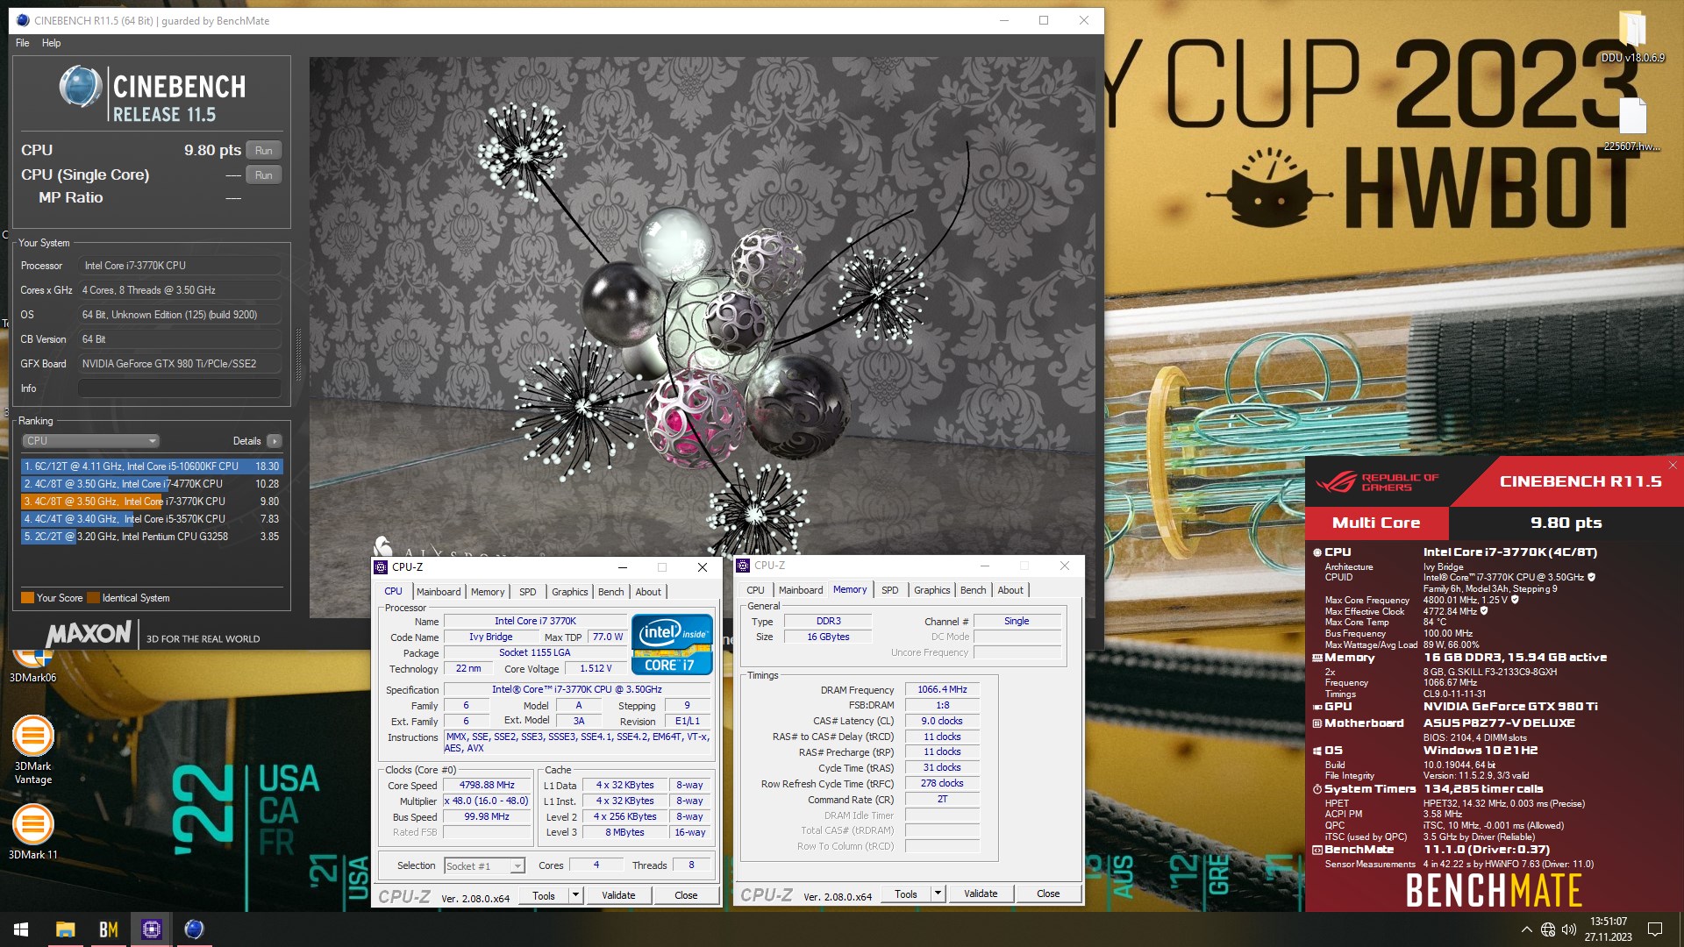1684x947 pixels.
Task: Close the BenchMate result overlay
Action: (1672, 466)
